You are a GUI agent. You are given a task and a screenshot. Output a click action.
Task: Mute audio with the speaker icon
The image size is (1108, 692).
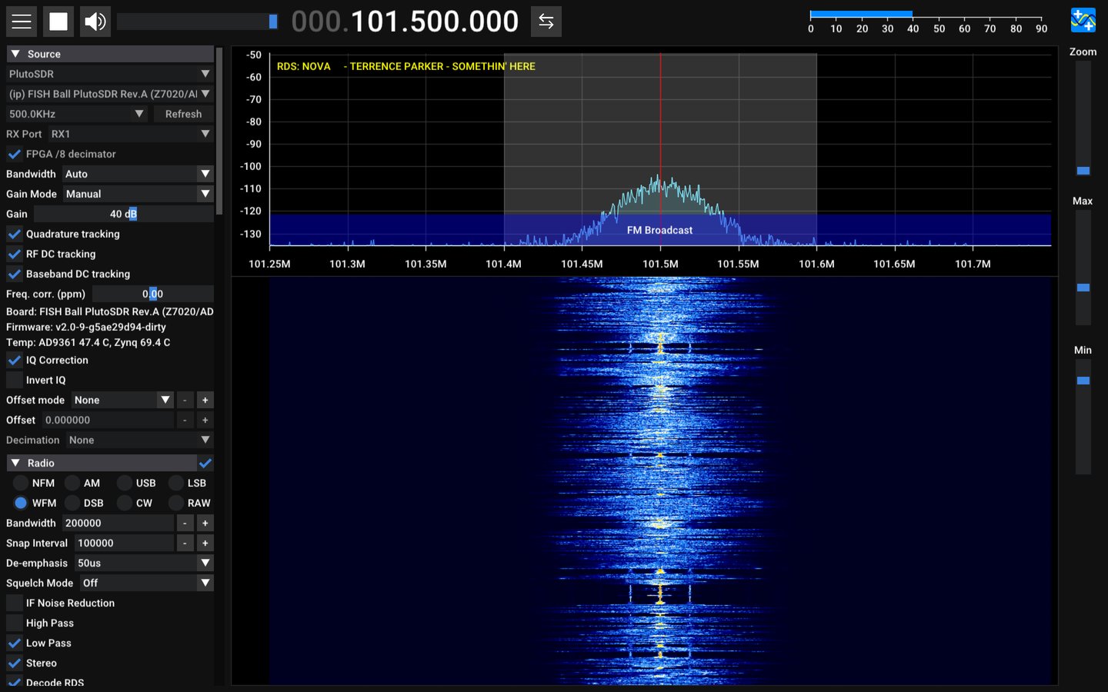coord(95,22)
